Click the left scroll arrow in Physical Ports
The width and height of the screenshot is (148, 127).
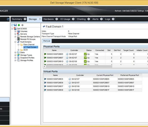point(45,67)
